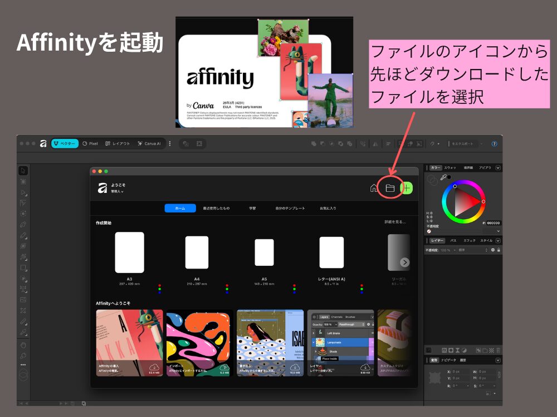Open the 管理人 account dropdown
Viewport: 557px width, 417px height.
(117, 191)
